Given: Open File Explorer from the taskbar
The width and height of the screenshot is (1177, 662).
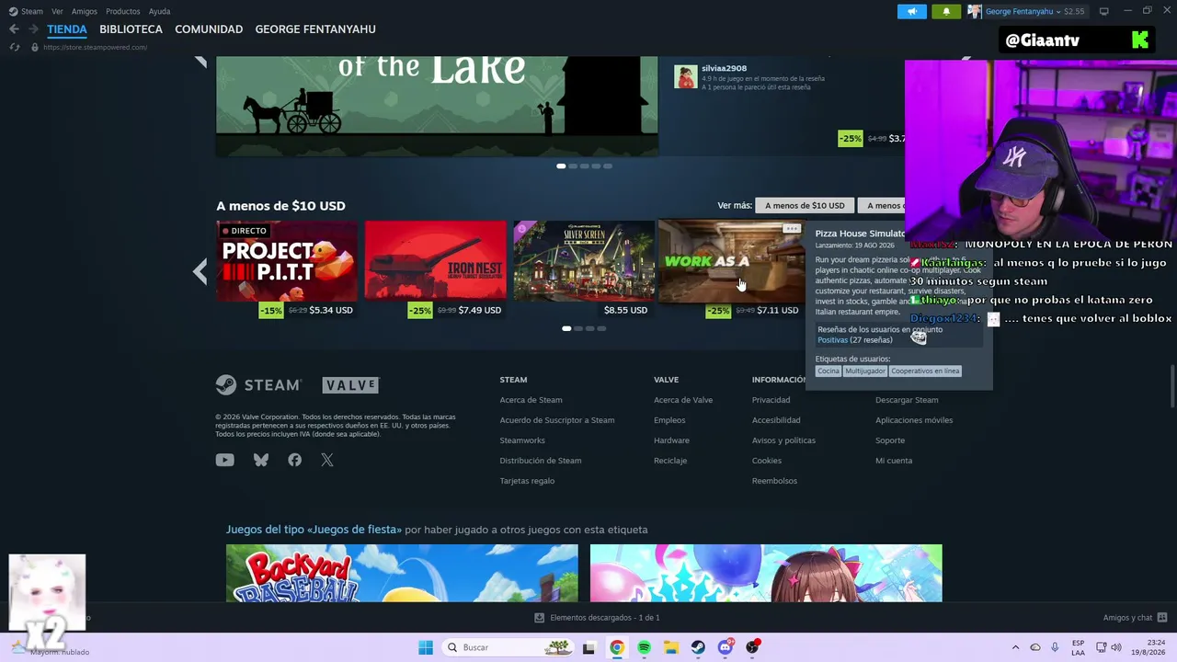Looking at the screenshot, I should tap(671, 647).
